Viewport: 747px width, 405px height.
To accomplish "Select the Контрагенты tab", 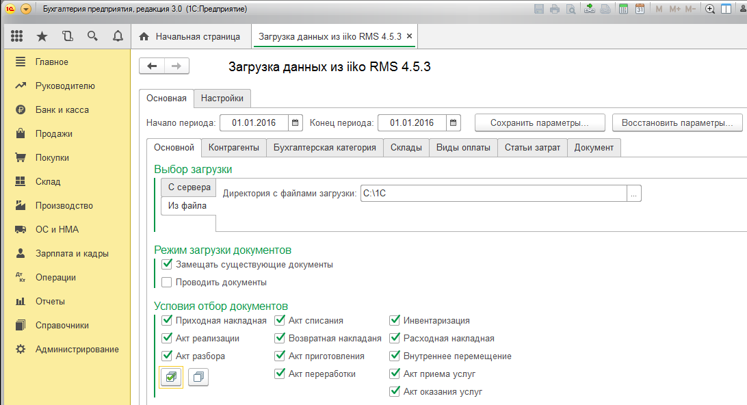I will (233, 147).
